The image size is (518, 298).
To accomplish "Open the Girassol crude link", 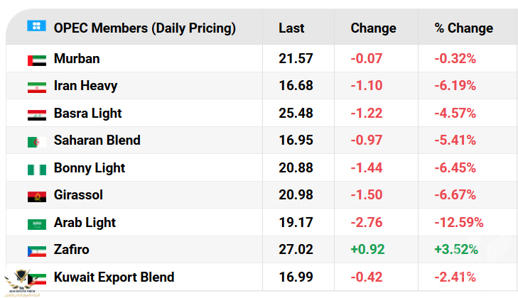I will click(80, 195).
